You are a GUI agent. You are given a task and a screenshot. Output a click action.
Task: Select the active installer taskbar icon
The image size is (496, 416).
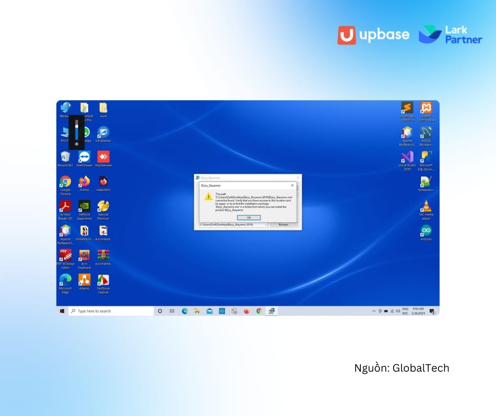[x=271, y=311]
